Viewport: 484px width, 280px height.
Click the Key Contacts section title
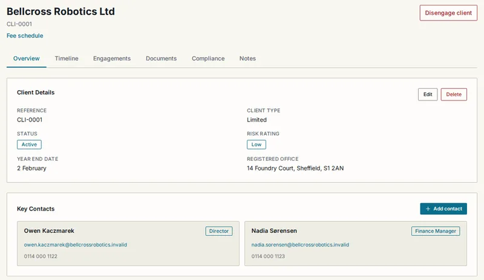pyautogui.click(x=36, y=209)
